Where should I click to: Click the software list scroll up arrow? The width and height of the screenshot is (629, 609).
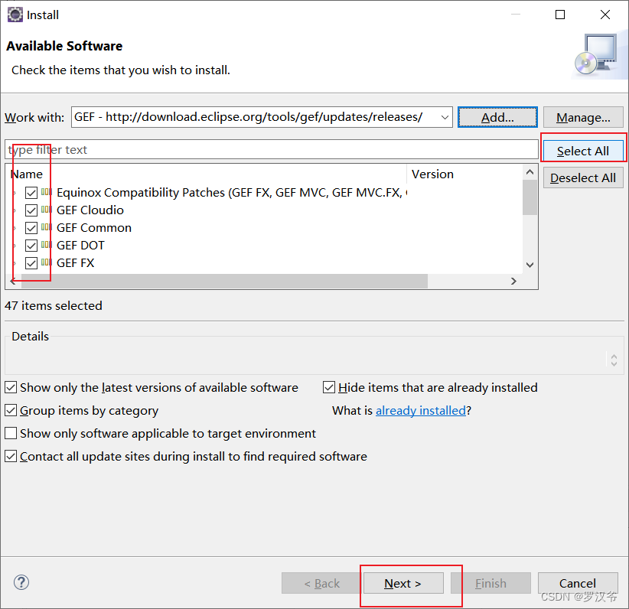530,172
